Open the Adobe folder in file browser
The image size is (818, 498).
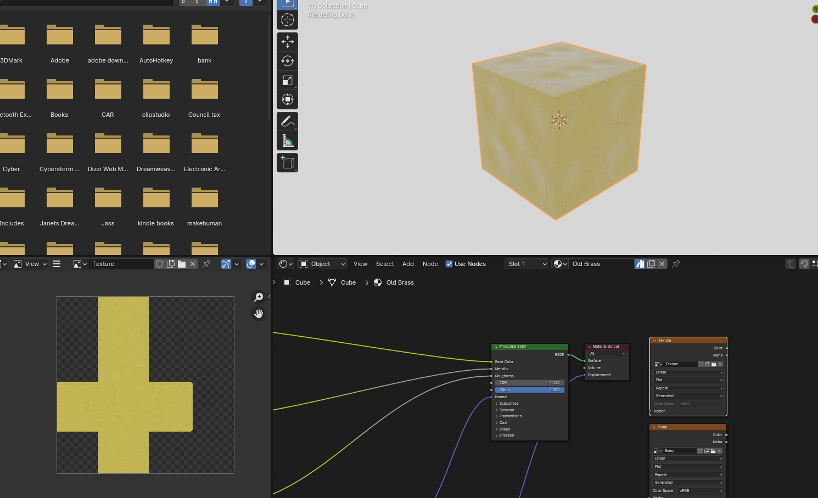[x=60, y=44]
